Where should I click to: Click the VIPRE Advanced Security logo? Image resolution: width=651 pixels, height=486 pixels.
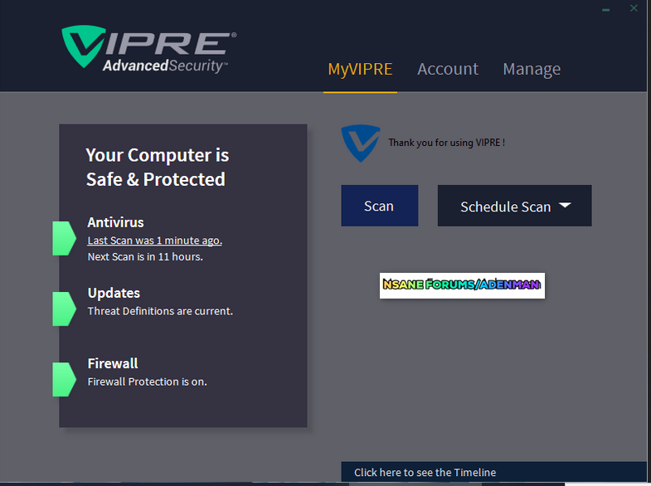coord(148,49)
